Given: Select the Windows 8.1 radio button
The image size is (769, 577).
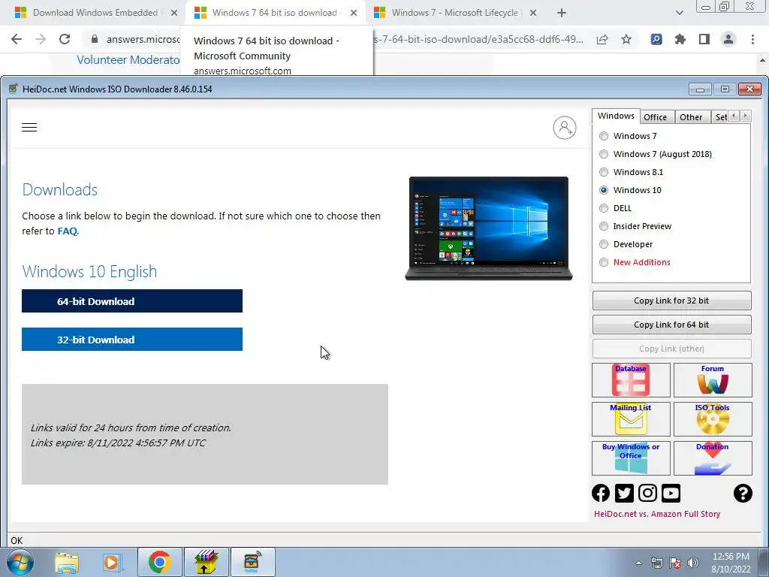Looking at the screenshot, I should 604,172.
